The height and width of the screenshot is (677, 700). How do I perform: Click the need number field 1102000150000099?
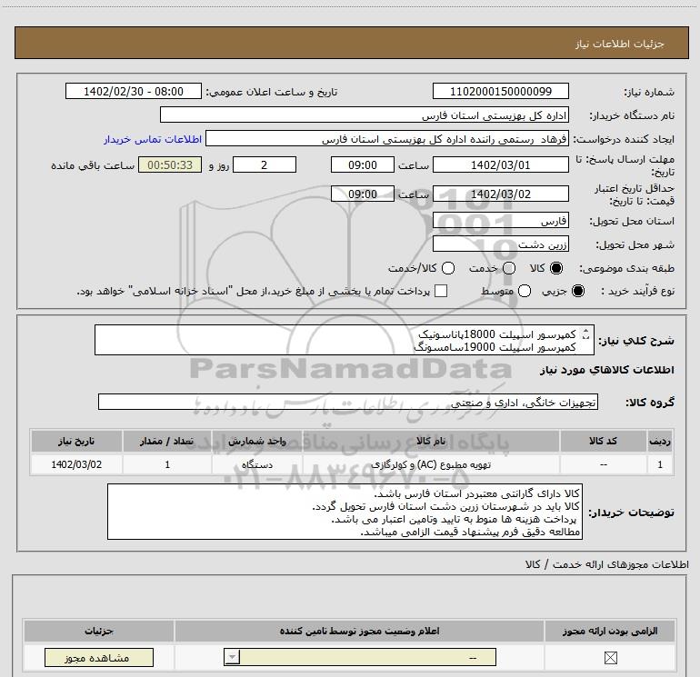pos(500,91)
